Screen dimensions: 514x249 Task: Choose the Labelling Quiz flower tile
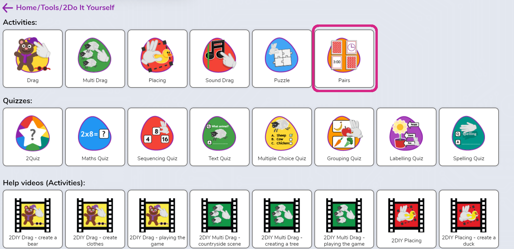point(406,137)
